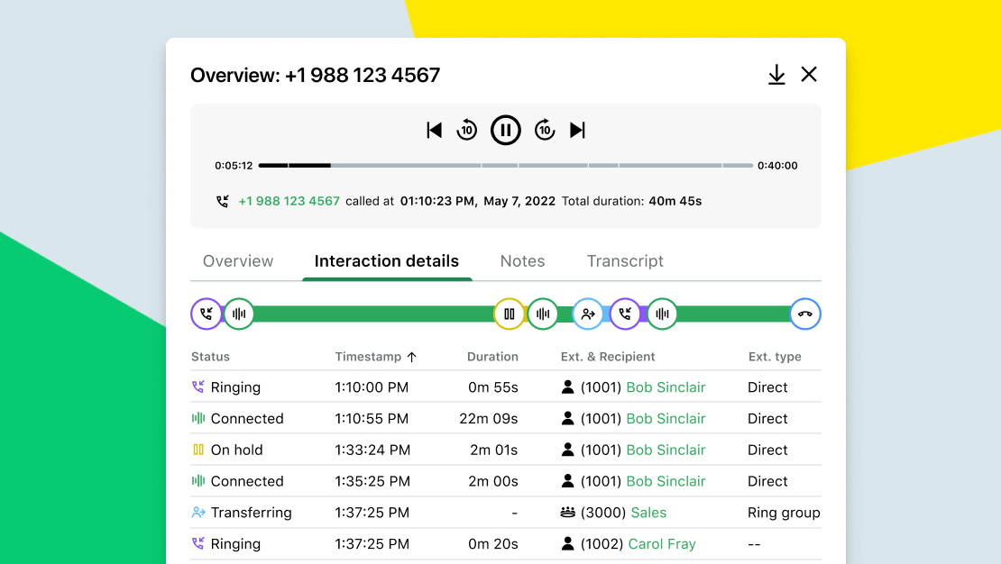Click the +1 988 123 4567 phone number link
The image size is (1001, 564).
289,201
